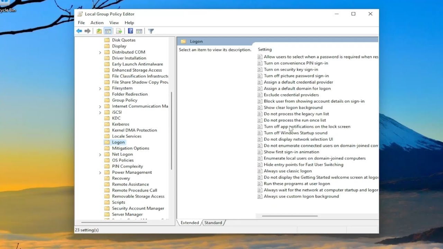This screenshot has height=249, width=443.
Task: Select Assign a default credential provider setting
Action: [298, 82]
